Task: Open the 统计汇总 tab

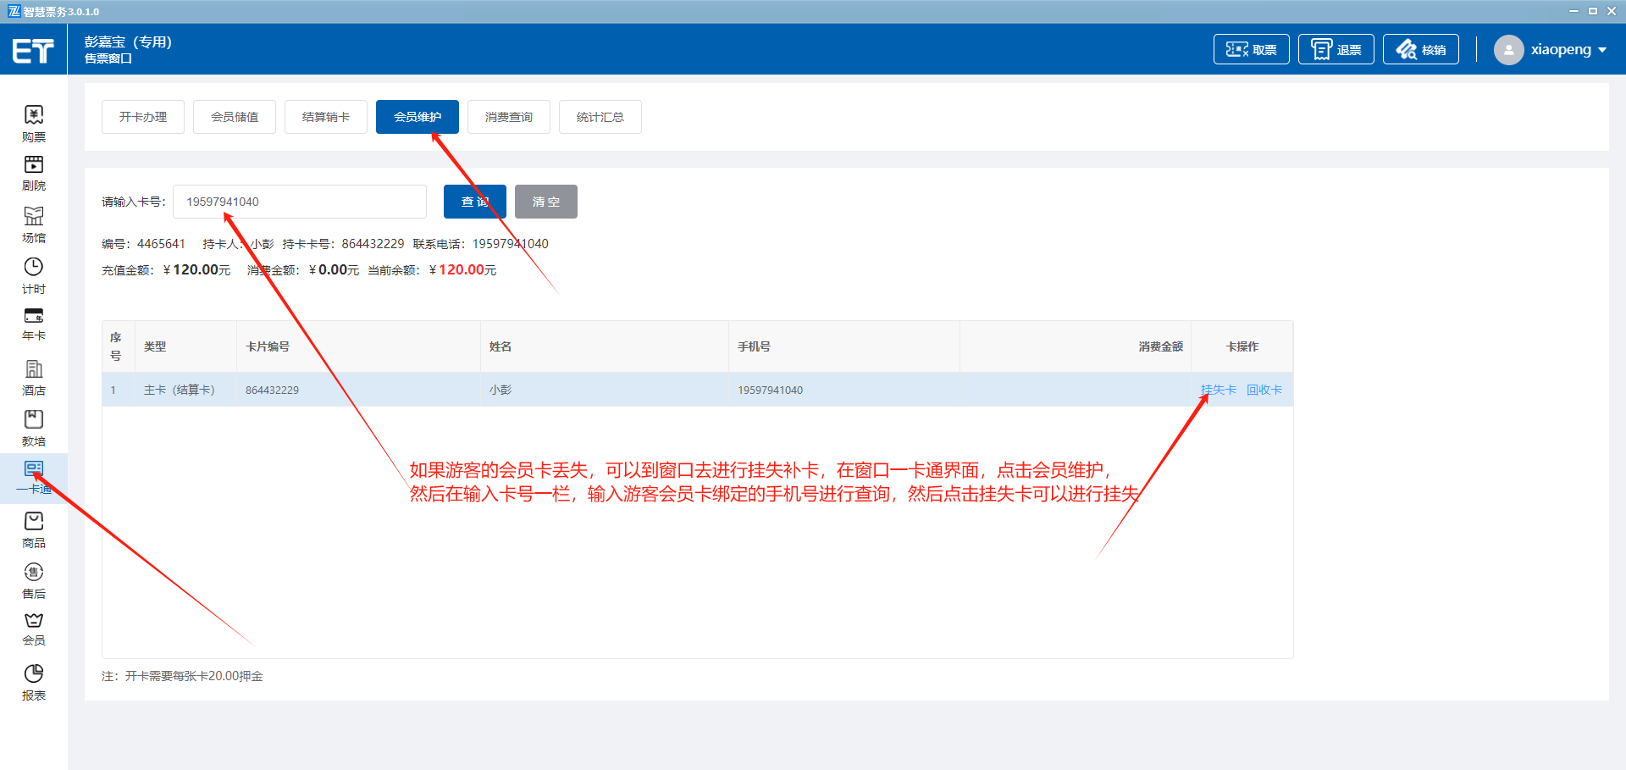Action: pyautogui.click(x=600, y=117)
